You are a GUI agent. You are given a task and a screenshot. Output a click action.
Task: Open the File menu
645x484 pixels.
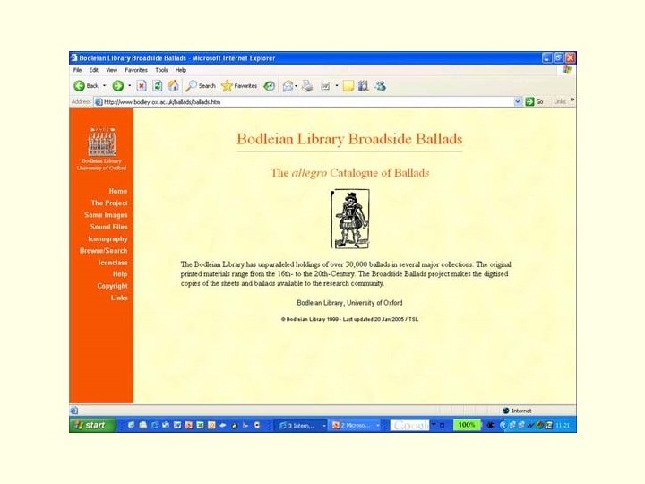click(77, 70)
